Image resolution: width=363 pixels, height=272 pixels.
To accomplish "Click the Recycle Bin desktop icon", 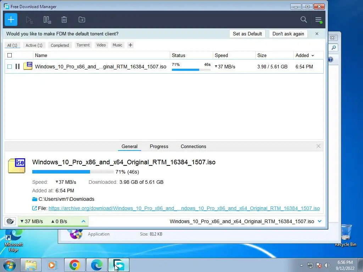I will pos(346,236).
